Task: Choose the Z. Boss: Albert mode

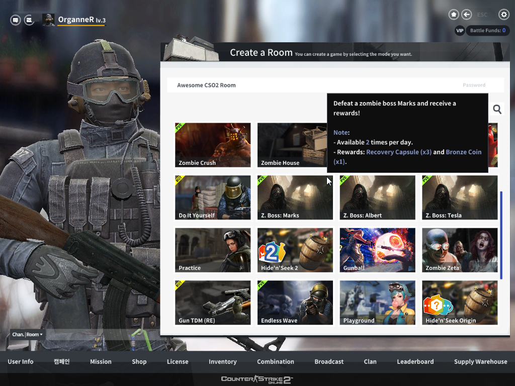Action: [377, 197]
